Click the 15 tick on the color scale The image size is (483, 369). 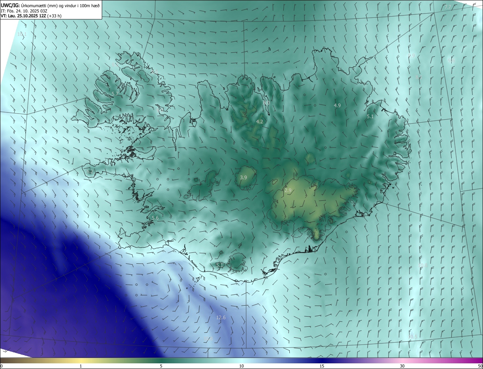point(322,366)
